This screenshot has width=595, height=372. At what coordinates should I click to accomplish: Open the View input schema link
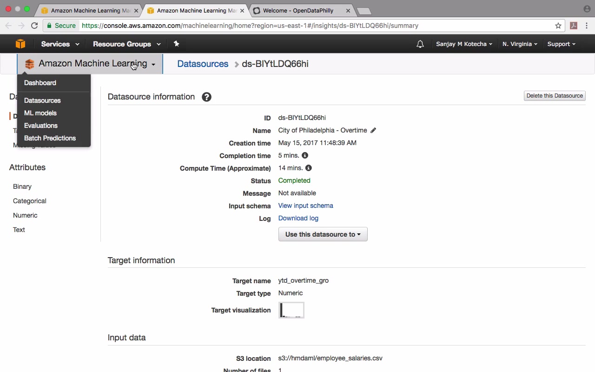click(x=305, y=206)
